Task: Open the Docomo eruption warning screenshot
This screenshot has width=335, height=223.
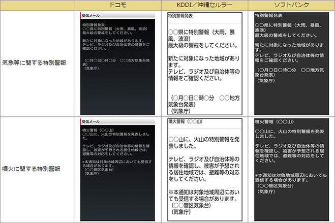Action: click(x=117, y=170)
